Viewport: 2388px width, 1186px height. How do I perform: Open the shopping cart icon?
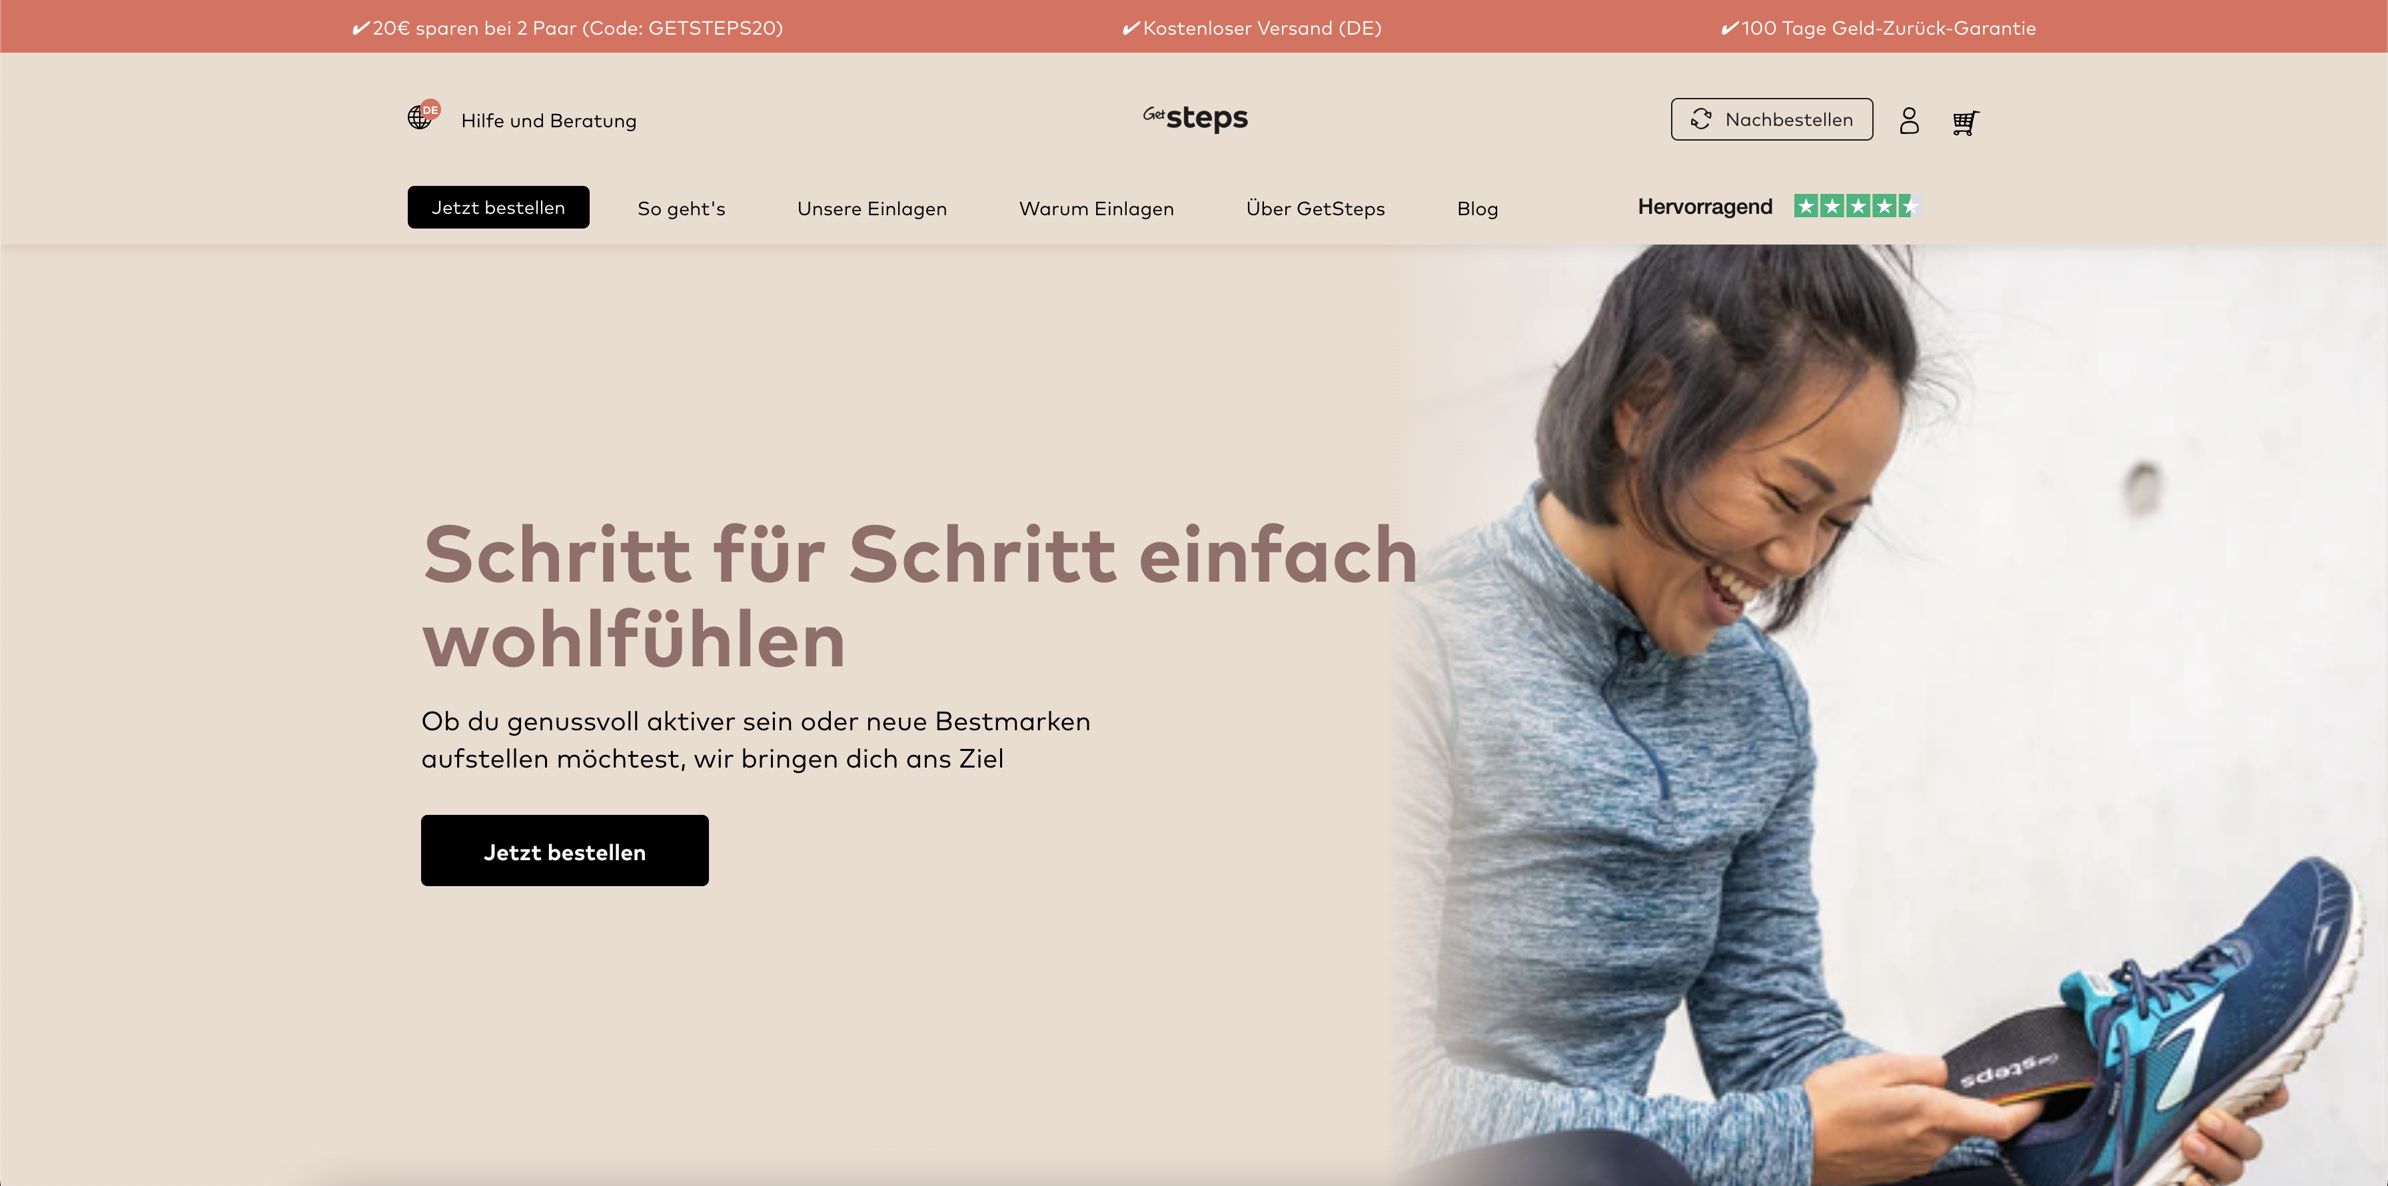click(1966, 123)
